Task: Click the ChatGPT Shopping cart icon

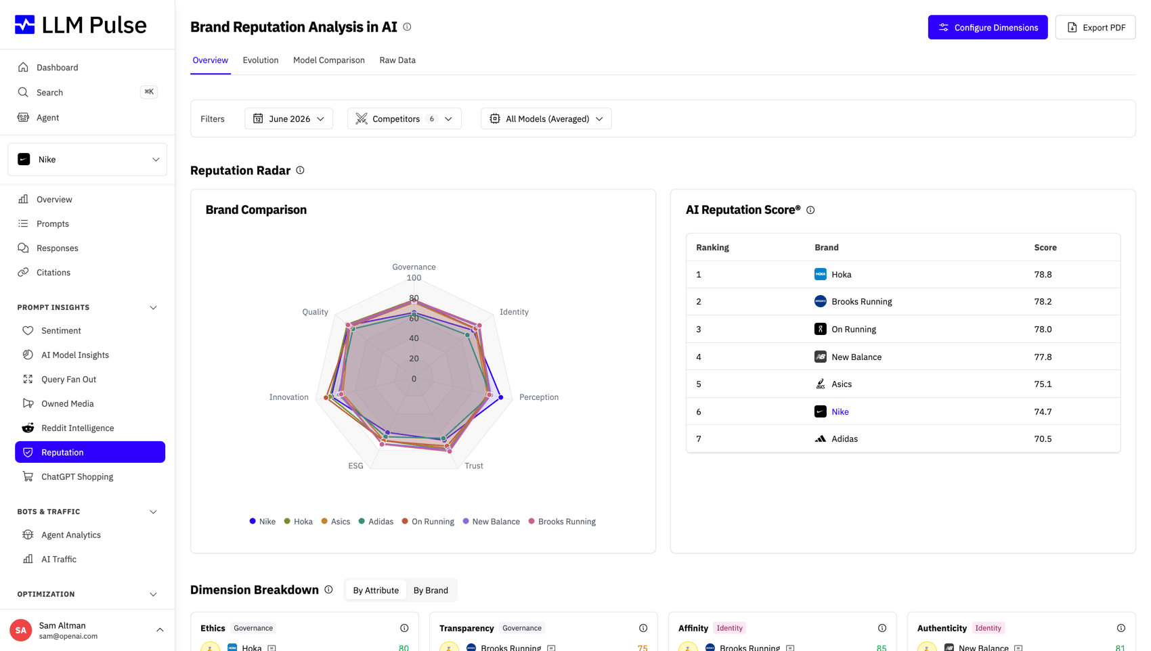Action: (x=28, y=476)
